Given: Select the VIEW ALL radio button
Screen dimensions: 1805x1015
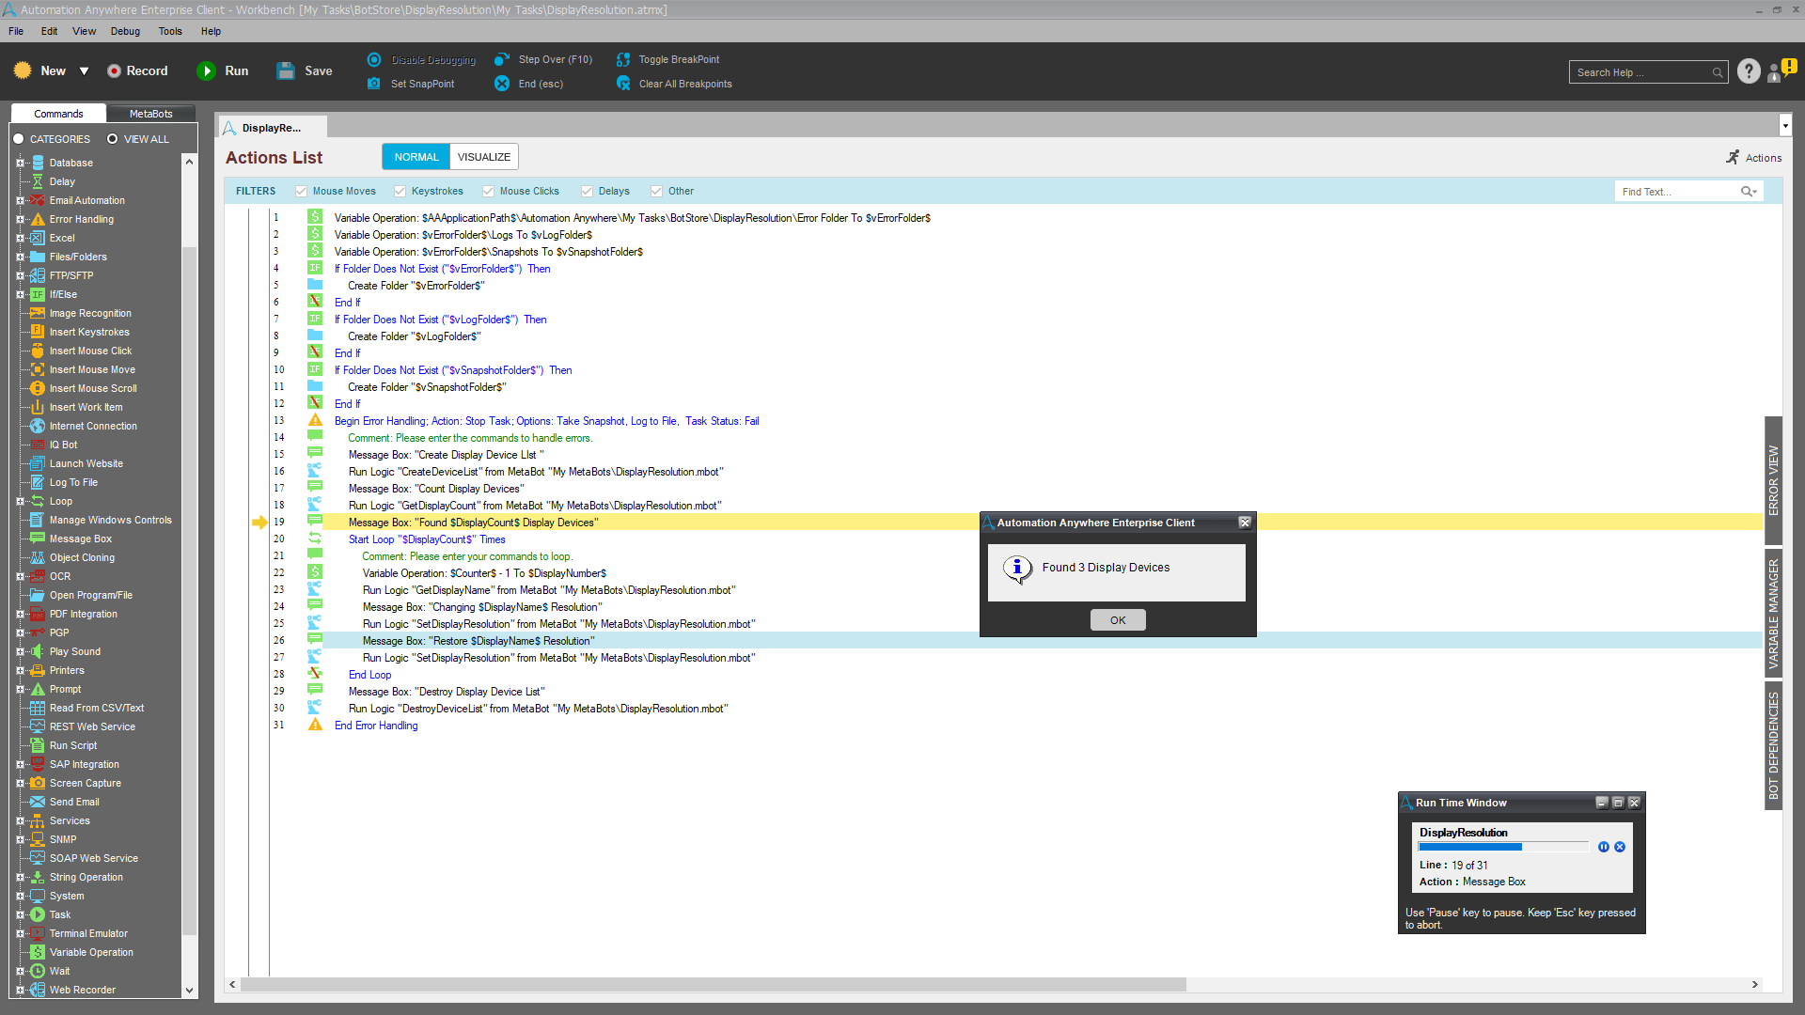Looking at the screenshot, I should click(113, 139).
